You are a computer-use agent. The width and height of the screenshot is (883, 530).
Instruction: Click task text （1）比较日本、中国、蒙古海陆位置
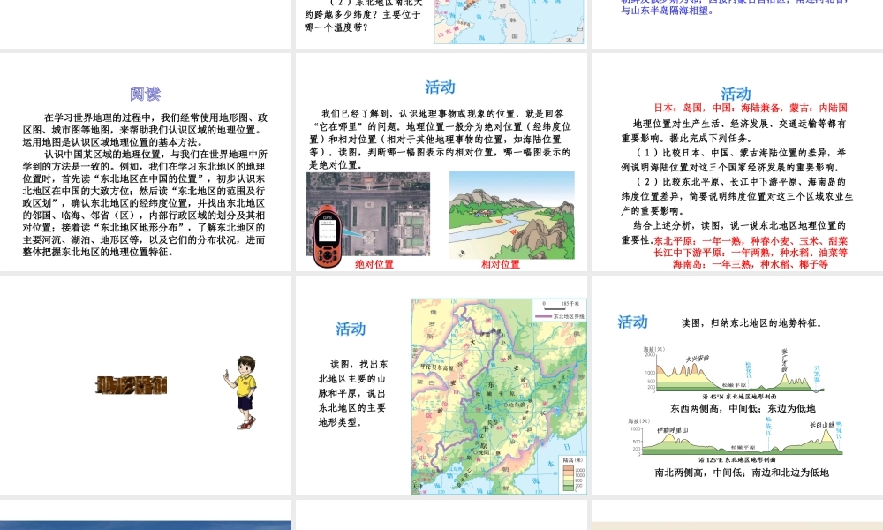pos(734,160)
